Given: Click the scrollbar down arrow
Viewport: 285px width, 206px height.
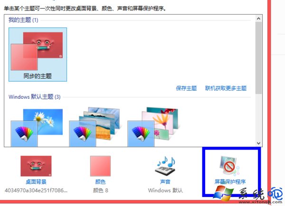Looking at the screenshot, I should click(x=258, y=143).
